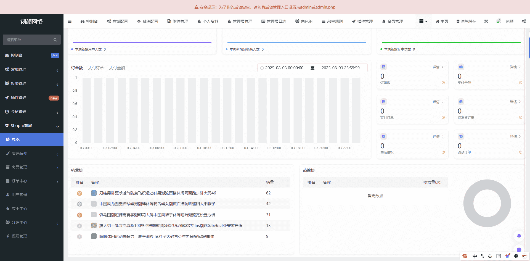
Task: Click the info icon beside 订单数 card
Action: click(x=443, y=83)
